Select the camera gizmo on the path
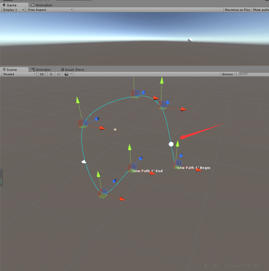The height and width of the screenshot is (271, 269). point(84,162)
